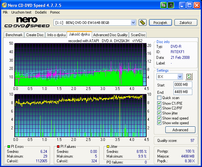This screenshot has height=167, width=202.
Task: Click the speed value 8.38 X
Action: coord(190,161)
